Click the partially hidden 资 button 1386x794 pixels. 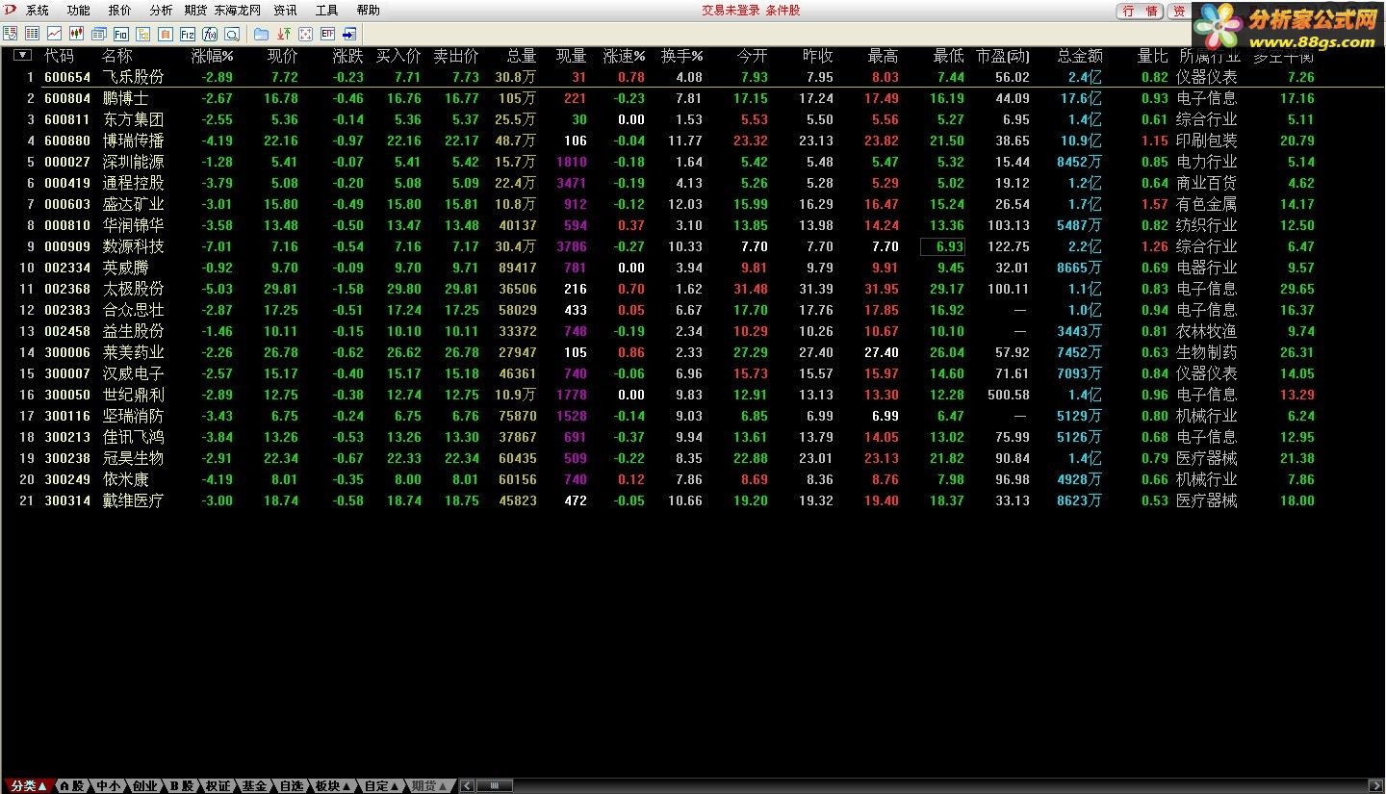click(x=1179, y=12)
